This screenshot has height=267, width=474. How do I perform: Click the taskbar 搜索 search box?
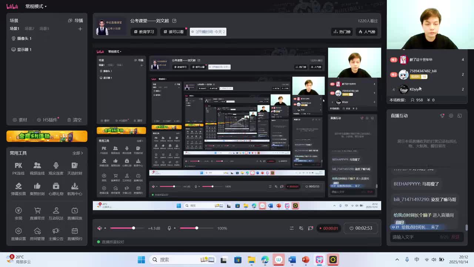pos(183,260)
